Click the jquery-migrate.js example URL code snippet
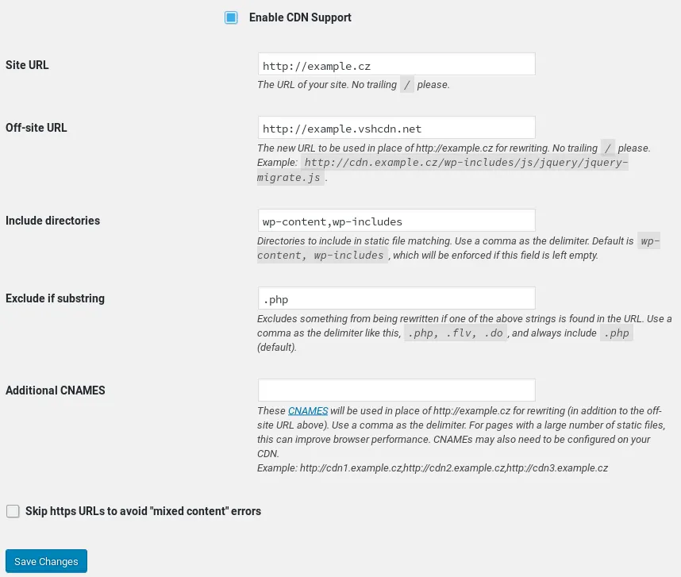 pos(443,170)
